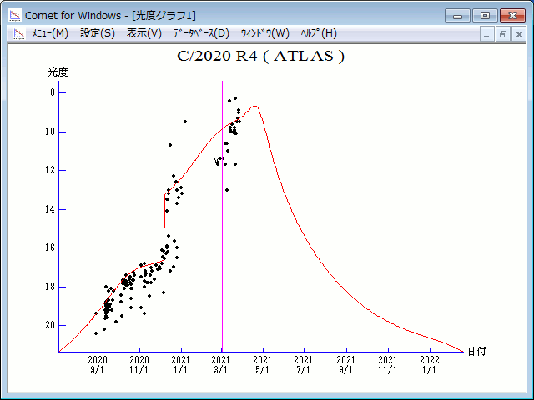Close the Comet for Windows application
The width and height of the screenshot is (534, 400).
(512, 16)
